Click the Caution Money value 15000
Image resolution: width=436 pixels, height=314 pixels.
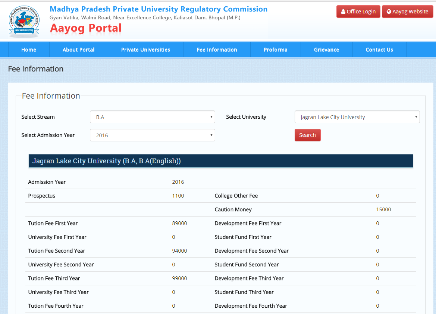pyautogui.click(x=383, y=209)
